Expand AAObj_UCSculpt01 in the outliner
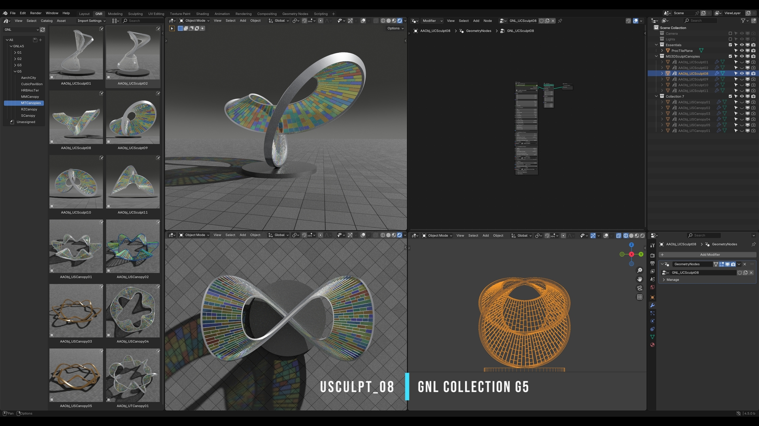This screenshot has width=759, height=426. pos(662,62)
